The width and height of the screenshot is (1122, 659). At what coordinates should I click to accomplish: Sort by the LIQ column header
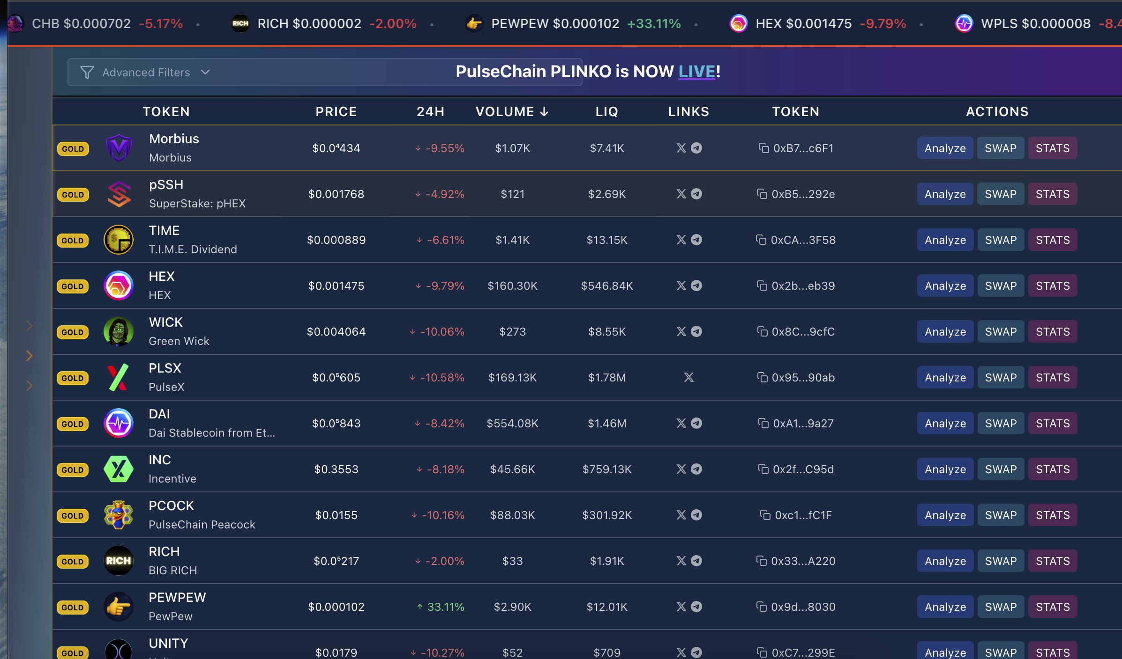pos(606,112)
